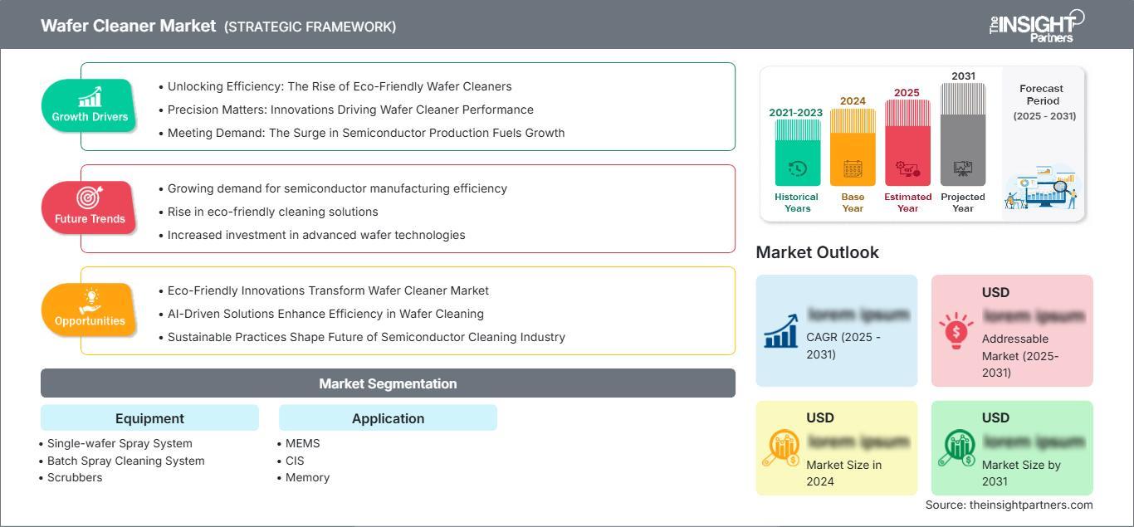This screenshot has width=1134, height=527.
Task: Click the Forecast Period illustration
Action: [x=1043, y=189]
